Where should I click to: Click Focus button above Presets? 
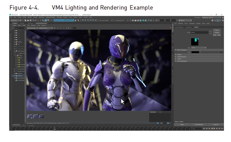(217, 30)
